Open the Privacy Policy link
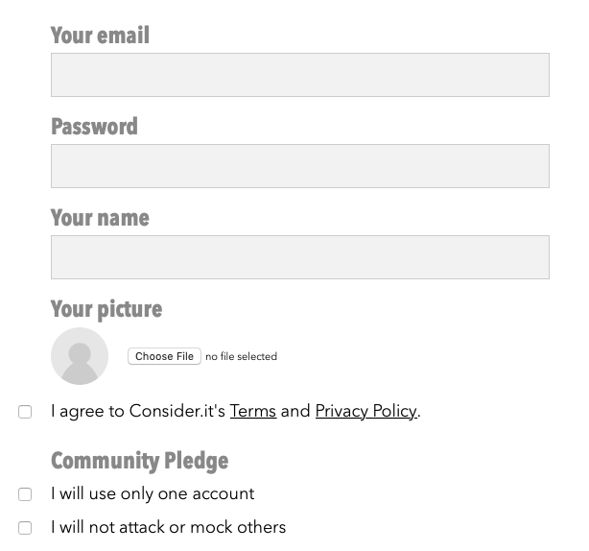Image resolution: width=589 pixels, height=551 pixels. [x=365, y=411]
